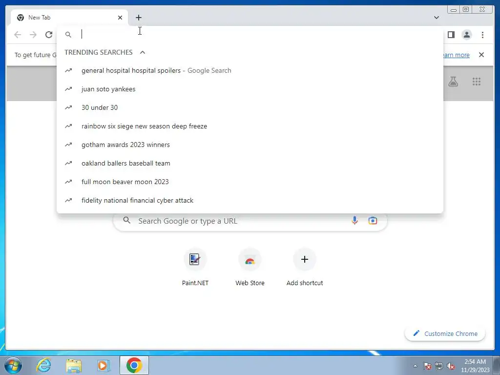Open the tab search dropdown arrow

[436, 18]
